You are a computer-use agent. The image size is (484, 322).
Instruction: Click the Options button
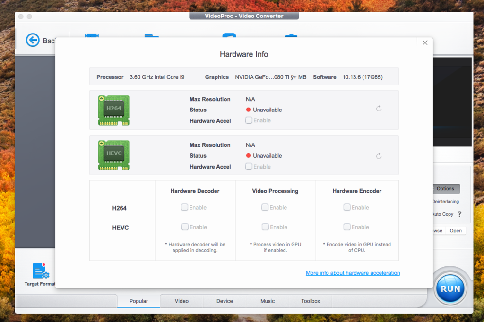(445, 189)
